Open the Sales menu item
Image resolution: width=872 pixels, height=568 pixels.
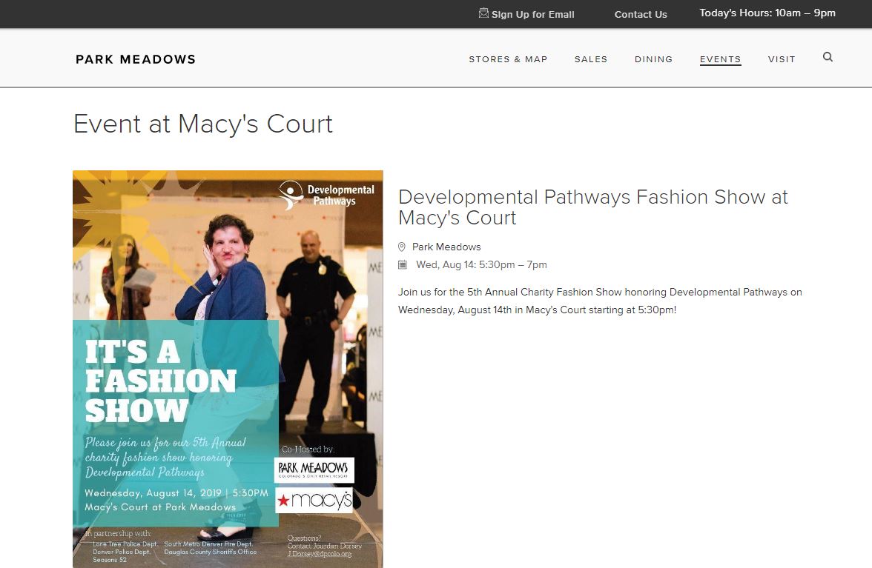(x=590, y=59)
